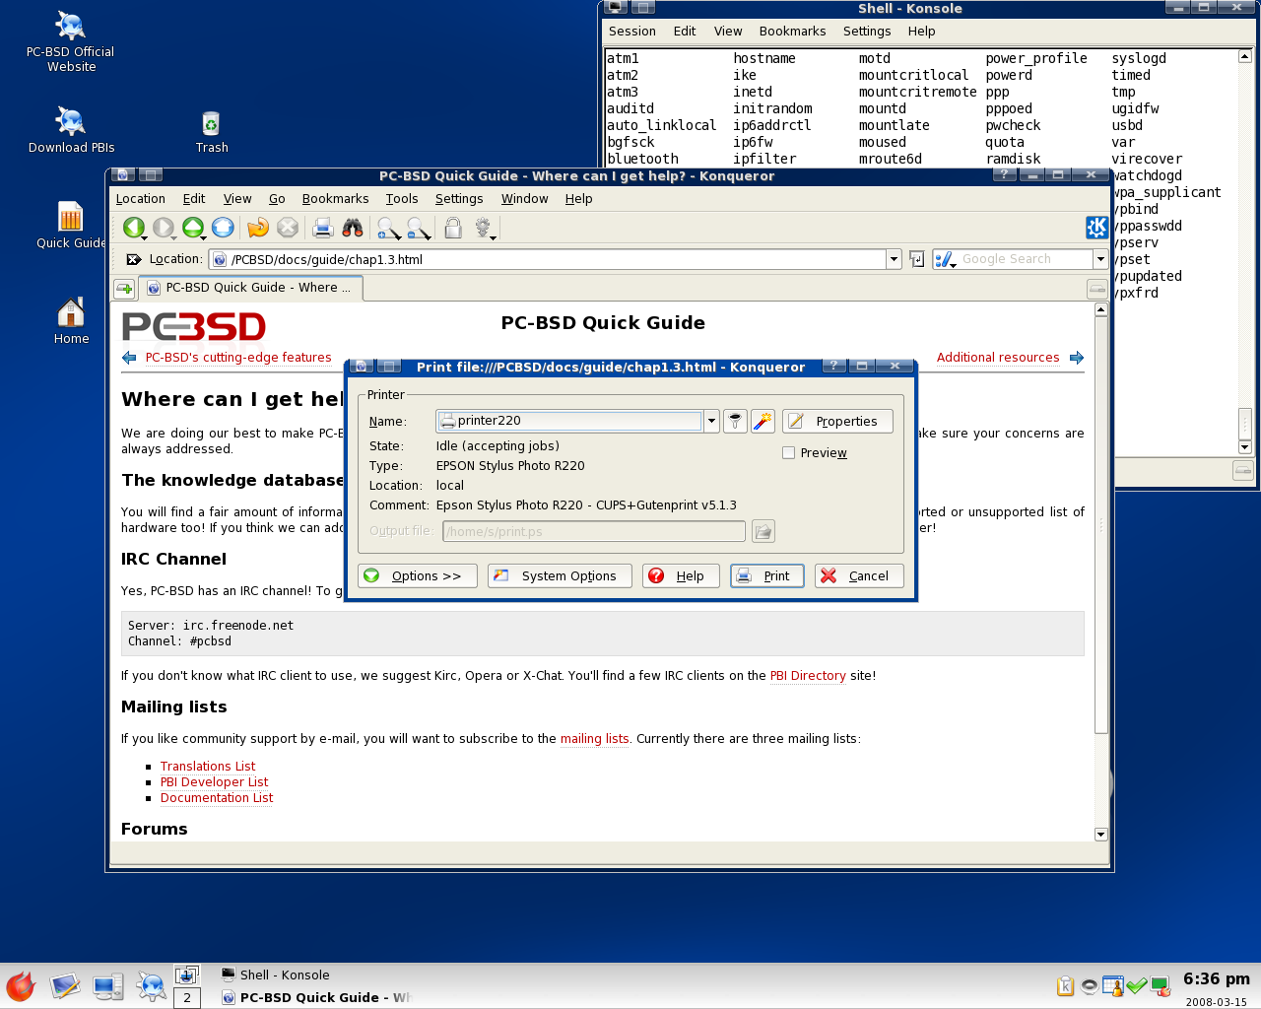Open the Session menu in Konsole
1261x1009 pixels.
click(x=632, y=32)
